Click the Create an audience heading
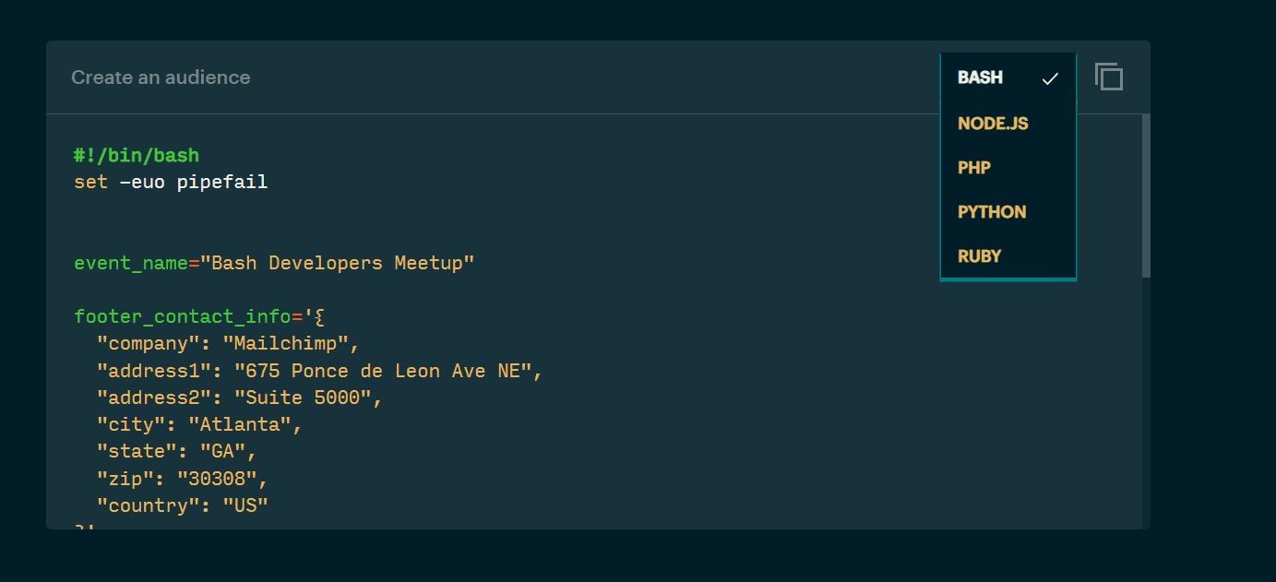The image size is (1276, 582). (161, 77)
